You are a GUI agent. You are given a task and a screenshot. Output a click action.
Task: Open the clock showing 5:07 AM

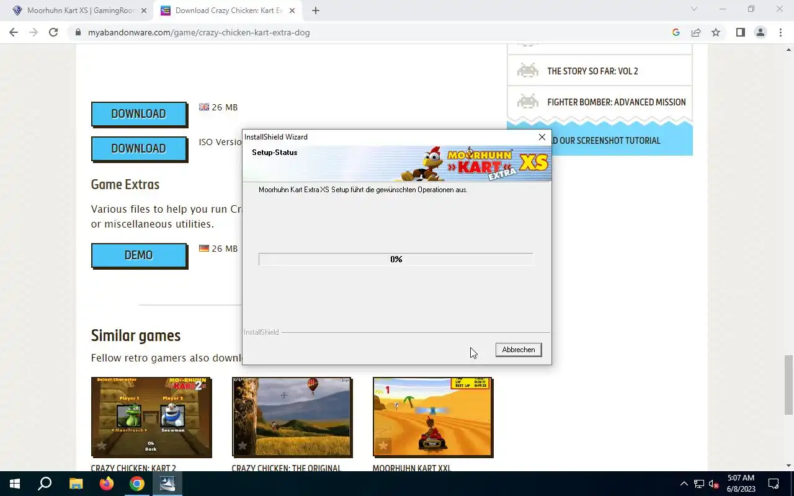click(x=741, y=484)
